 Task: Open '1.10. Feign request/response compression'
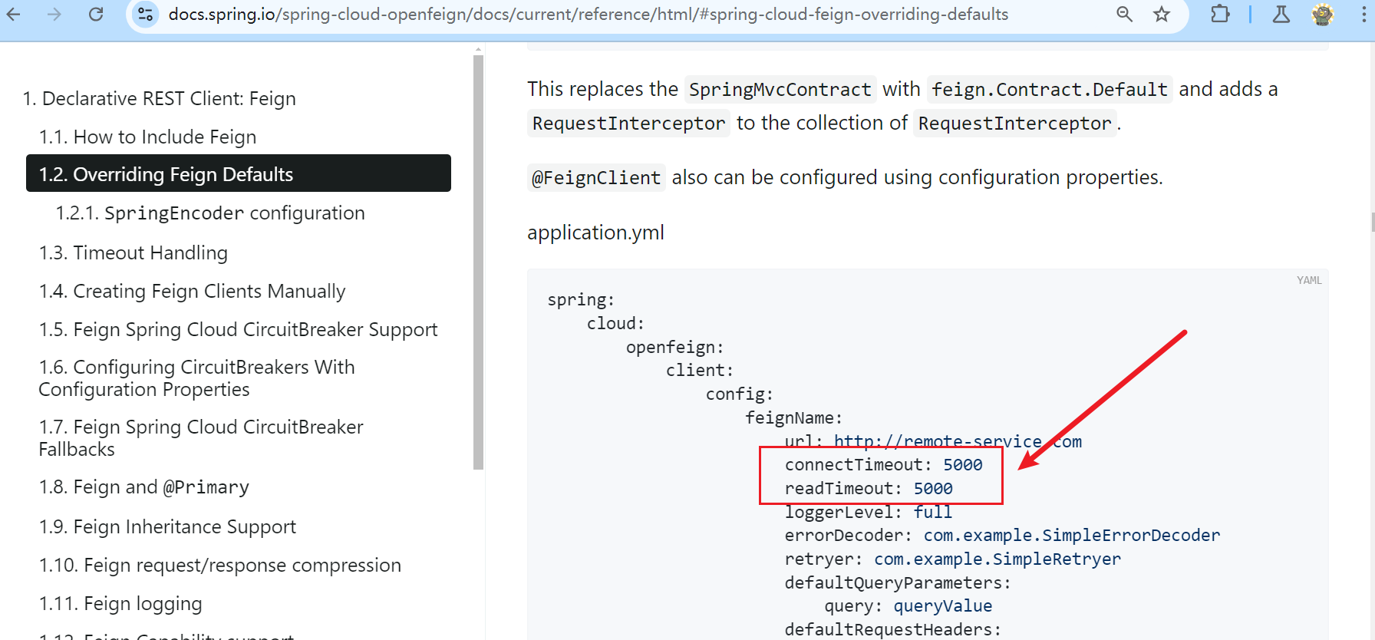tap(220, 565)
